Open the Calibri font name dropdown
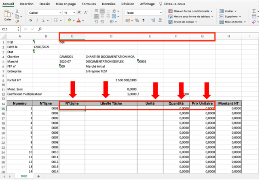 click(x=45, y=13)
